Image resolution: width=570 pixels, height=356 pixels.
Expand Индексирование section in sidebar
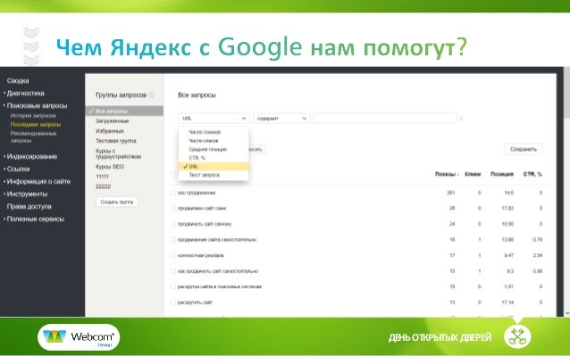(32, 156)
